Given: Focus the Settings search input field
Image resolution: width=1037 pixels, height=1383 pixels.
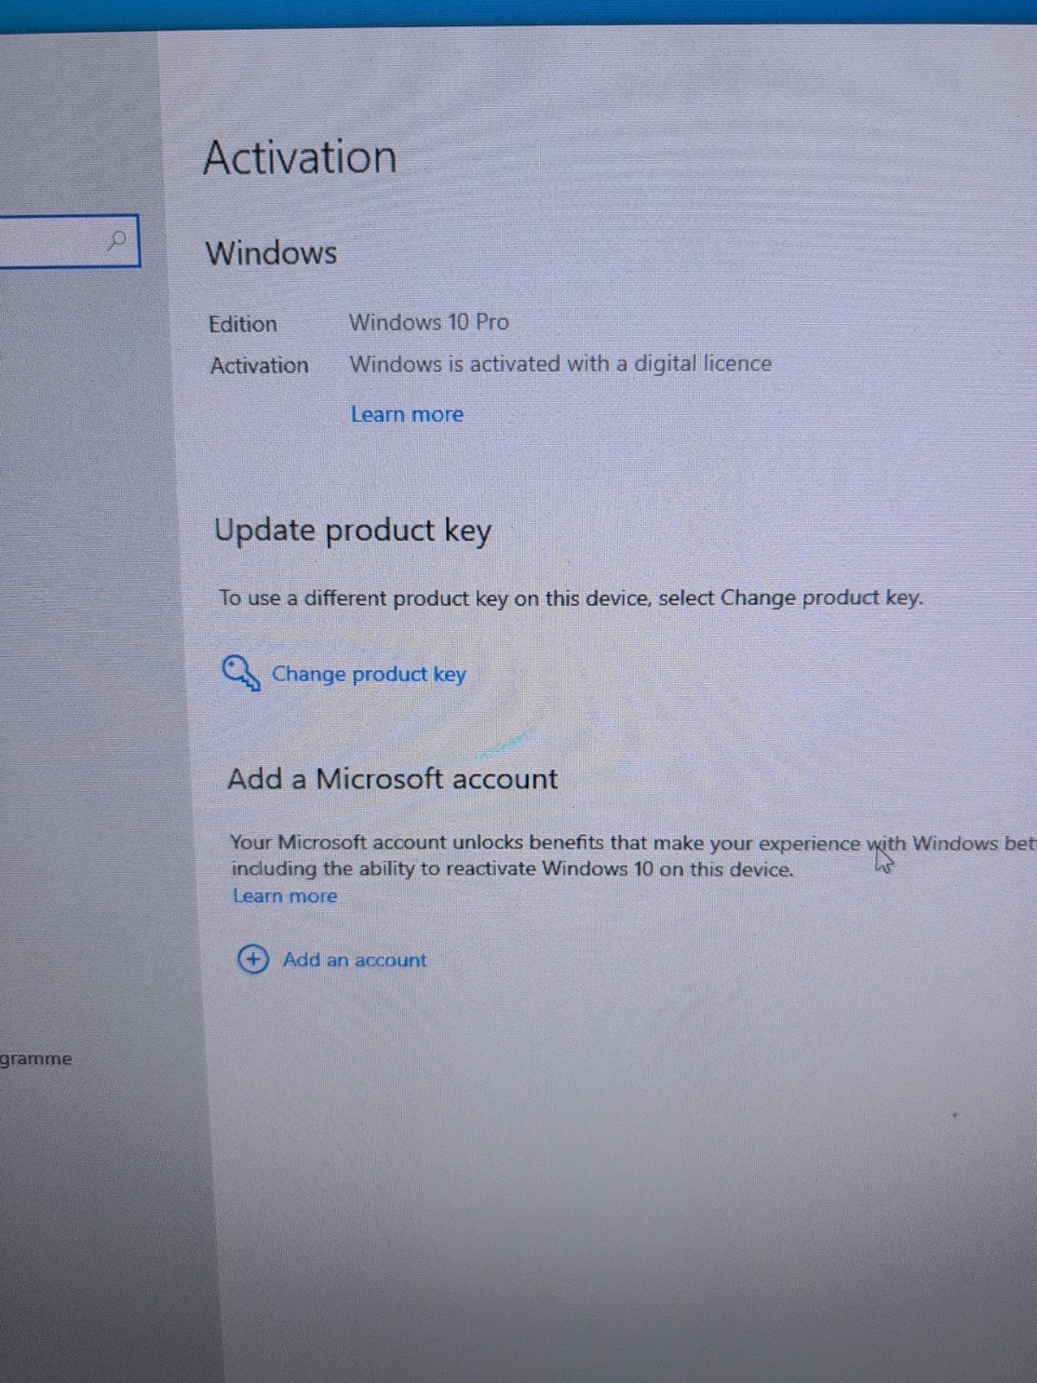Looking at the screenshot, I should pyautogui.click(x=68, y=241).
